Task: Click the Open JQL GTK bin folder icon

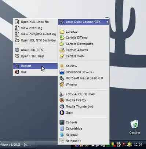Action: coord(17,40)
